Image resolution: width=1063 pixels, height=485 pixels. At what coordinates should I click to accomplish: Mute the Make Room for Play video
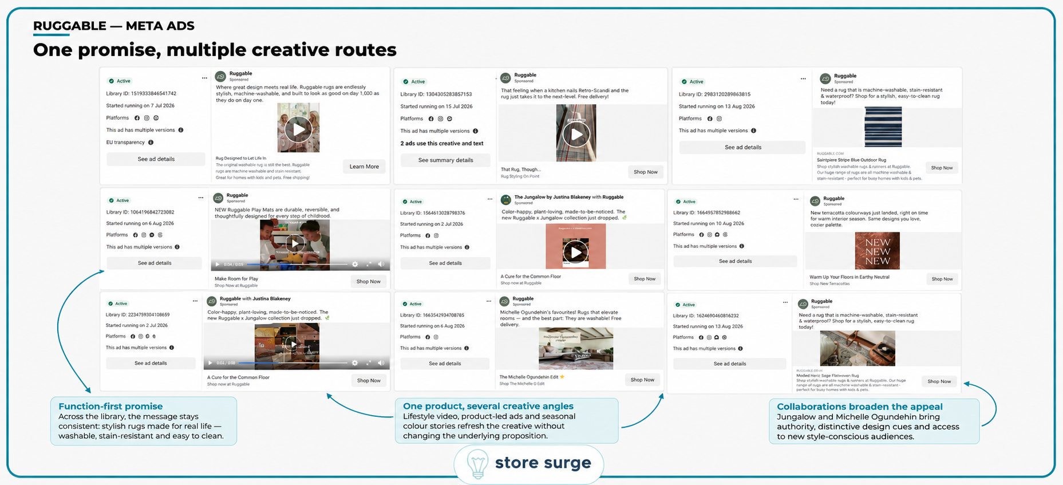point(381,265)
